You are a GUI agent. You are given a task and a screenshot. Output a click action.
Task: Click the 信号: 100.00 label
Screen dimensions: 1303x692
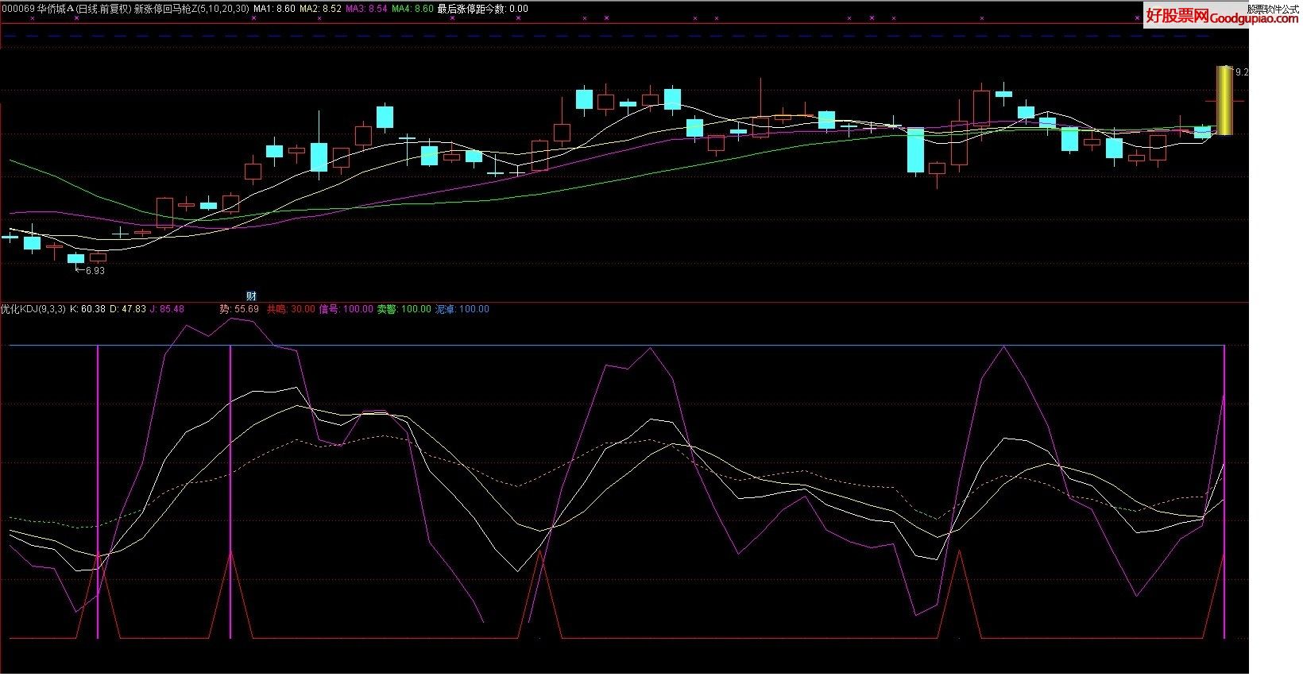346,309
